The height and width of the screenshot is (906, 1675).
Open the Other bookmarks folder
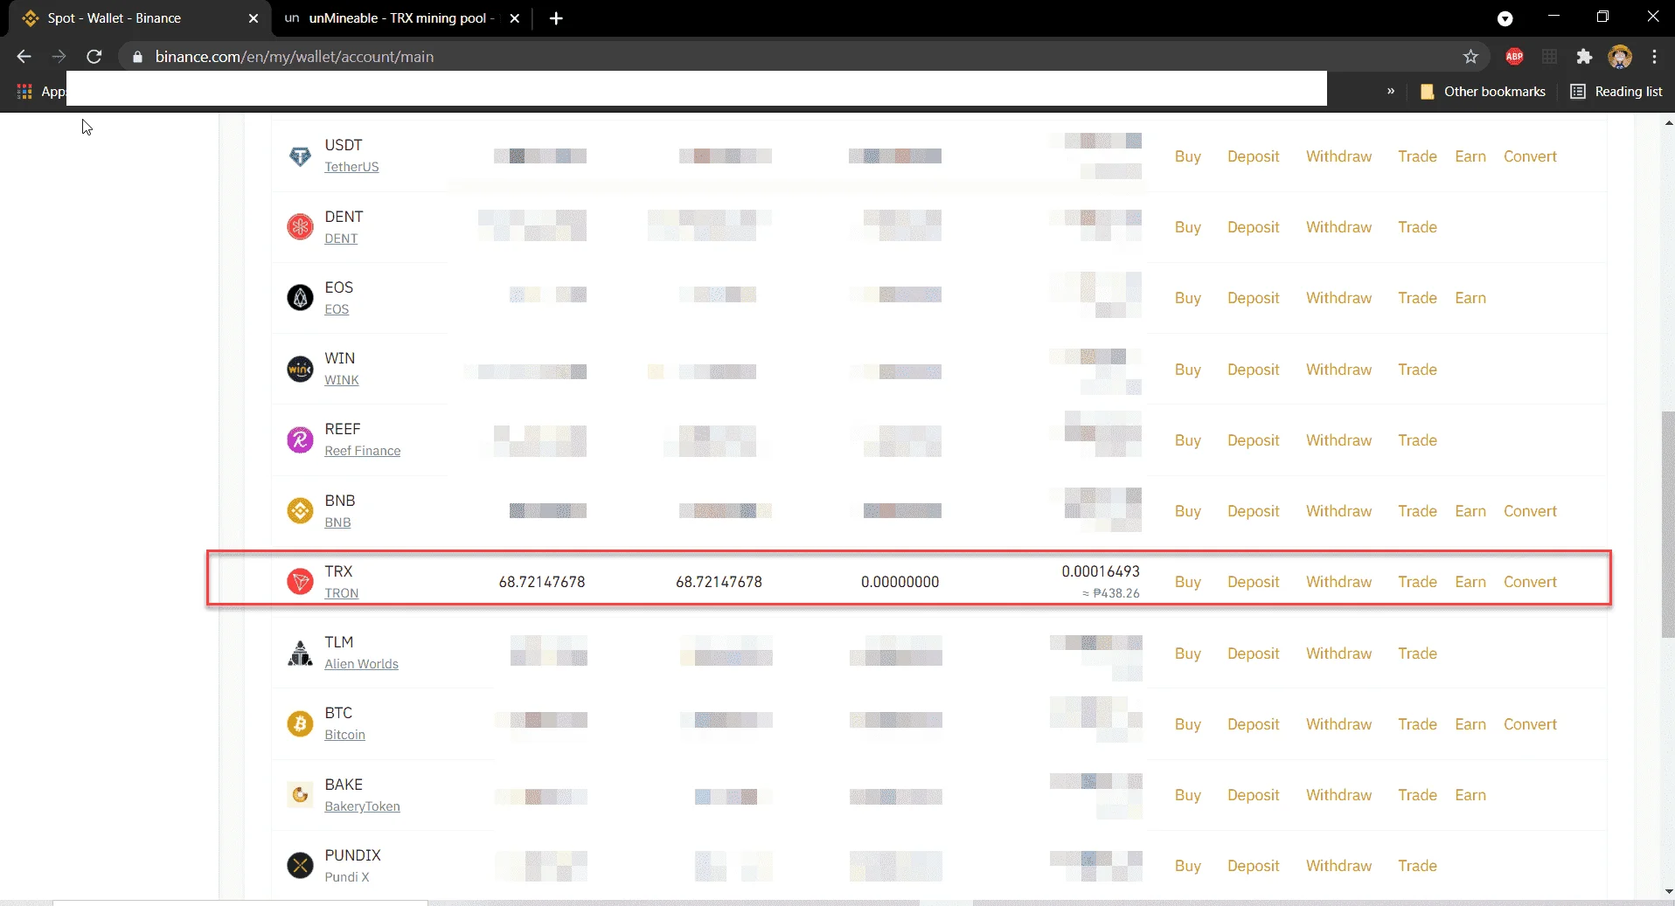tap(1483, 91)
